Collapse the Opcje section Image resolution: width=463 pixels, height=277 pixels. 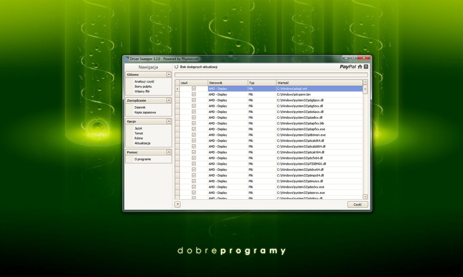169,121
